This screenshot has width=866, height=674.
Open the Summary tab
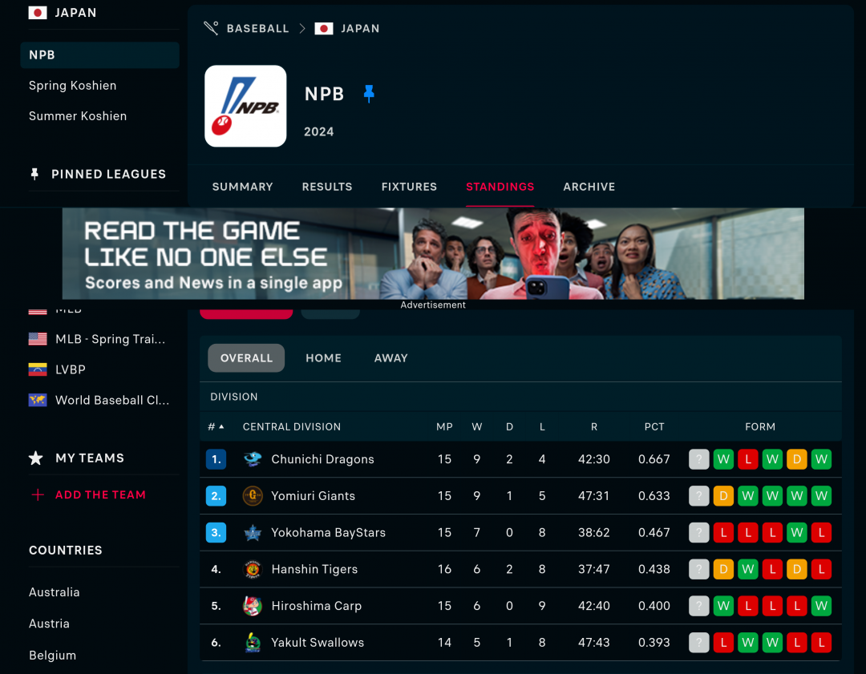[x=242, y=187]
